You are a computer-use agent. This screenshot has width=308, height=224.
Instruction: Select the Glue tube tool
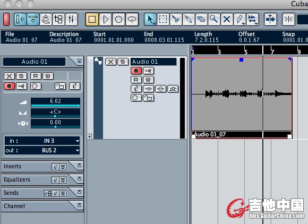(x=189, y=19)
